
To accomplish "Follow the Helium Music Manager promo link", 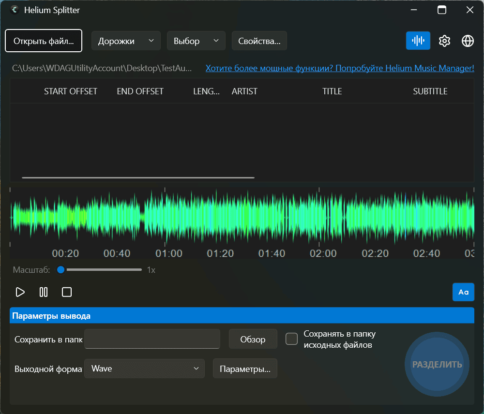I will [340, 68].
